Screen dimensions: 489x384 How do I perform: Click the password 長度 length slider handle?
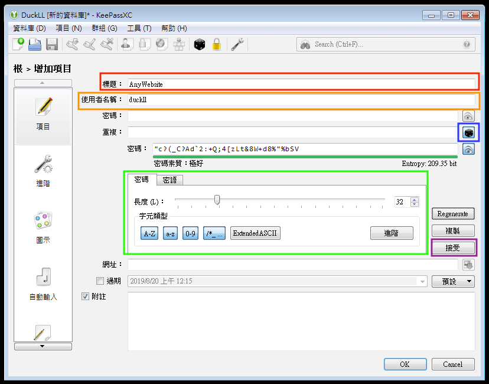(217, 201)
